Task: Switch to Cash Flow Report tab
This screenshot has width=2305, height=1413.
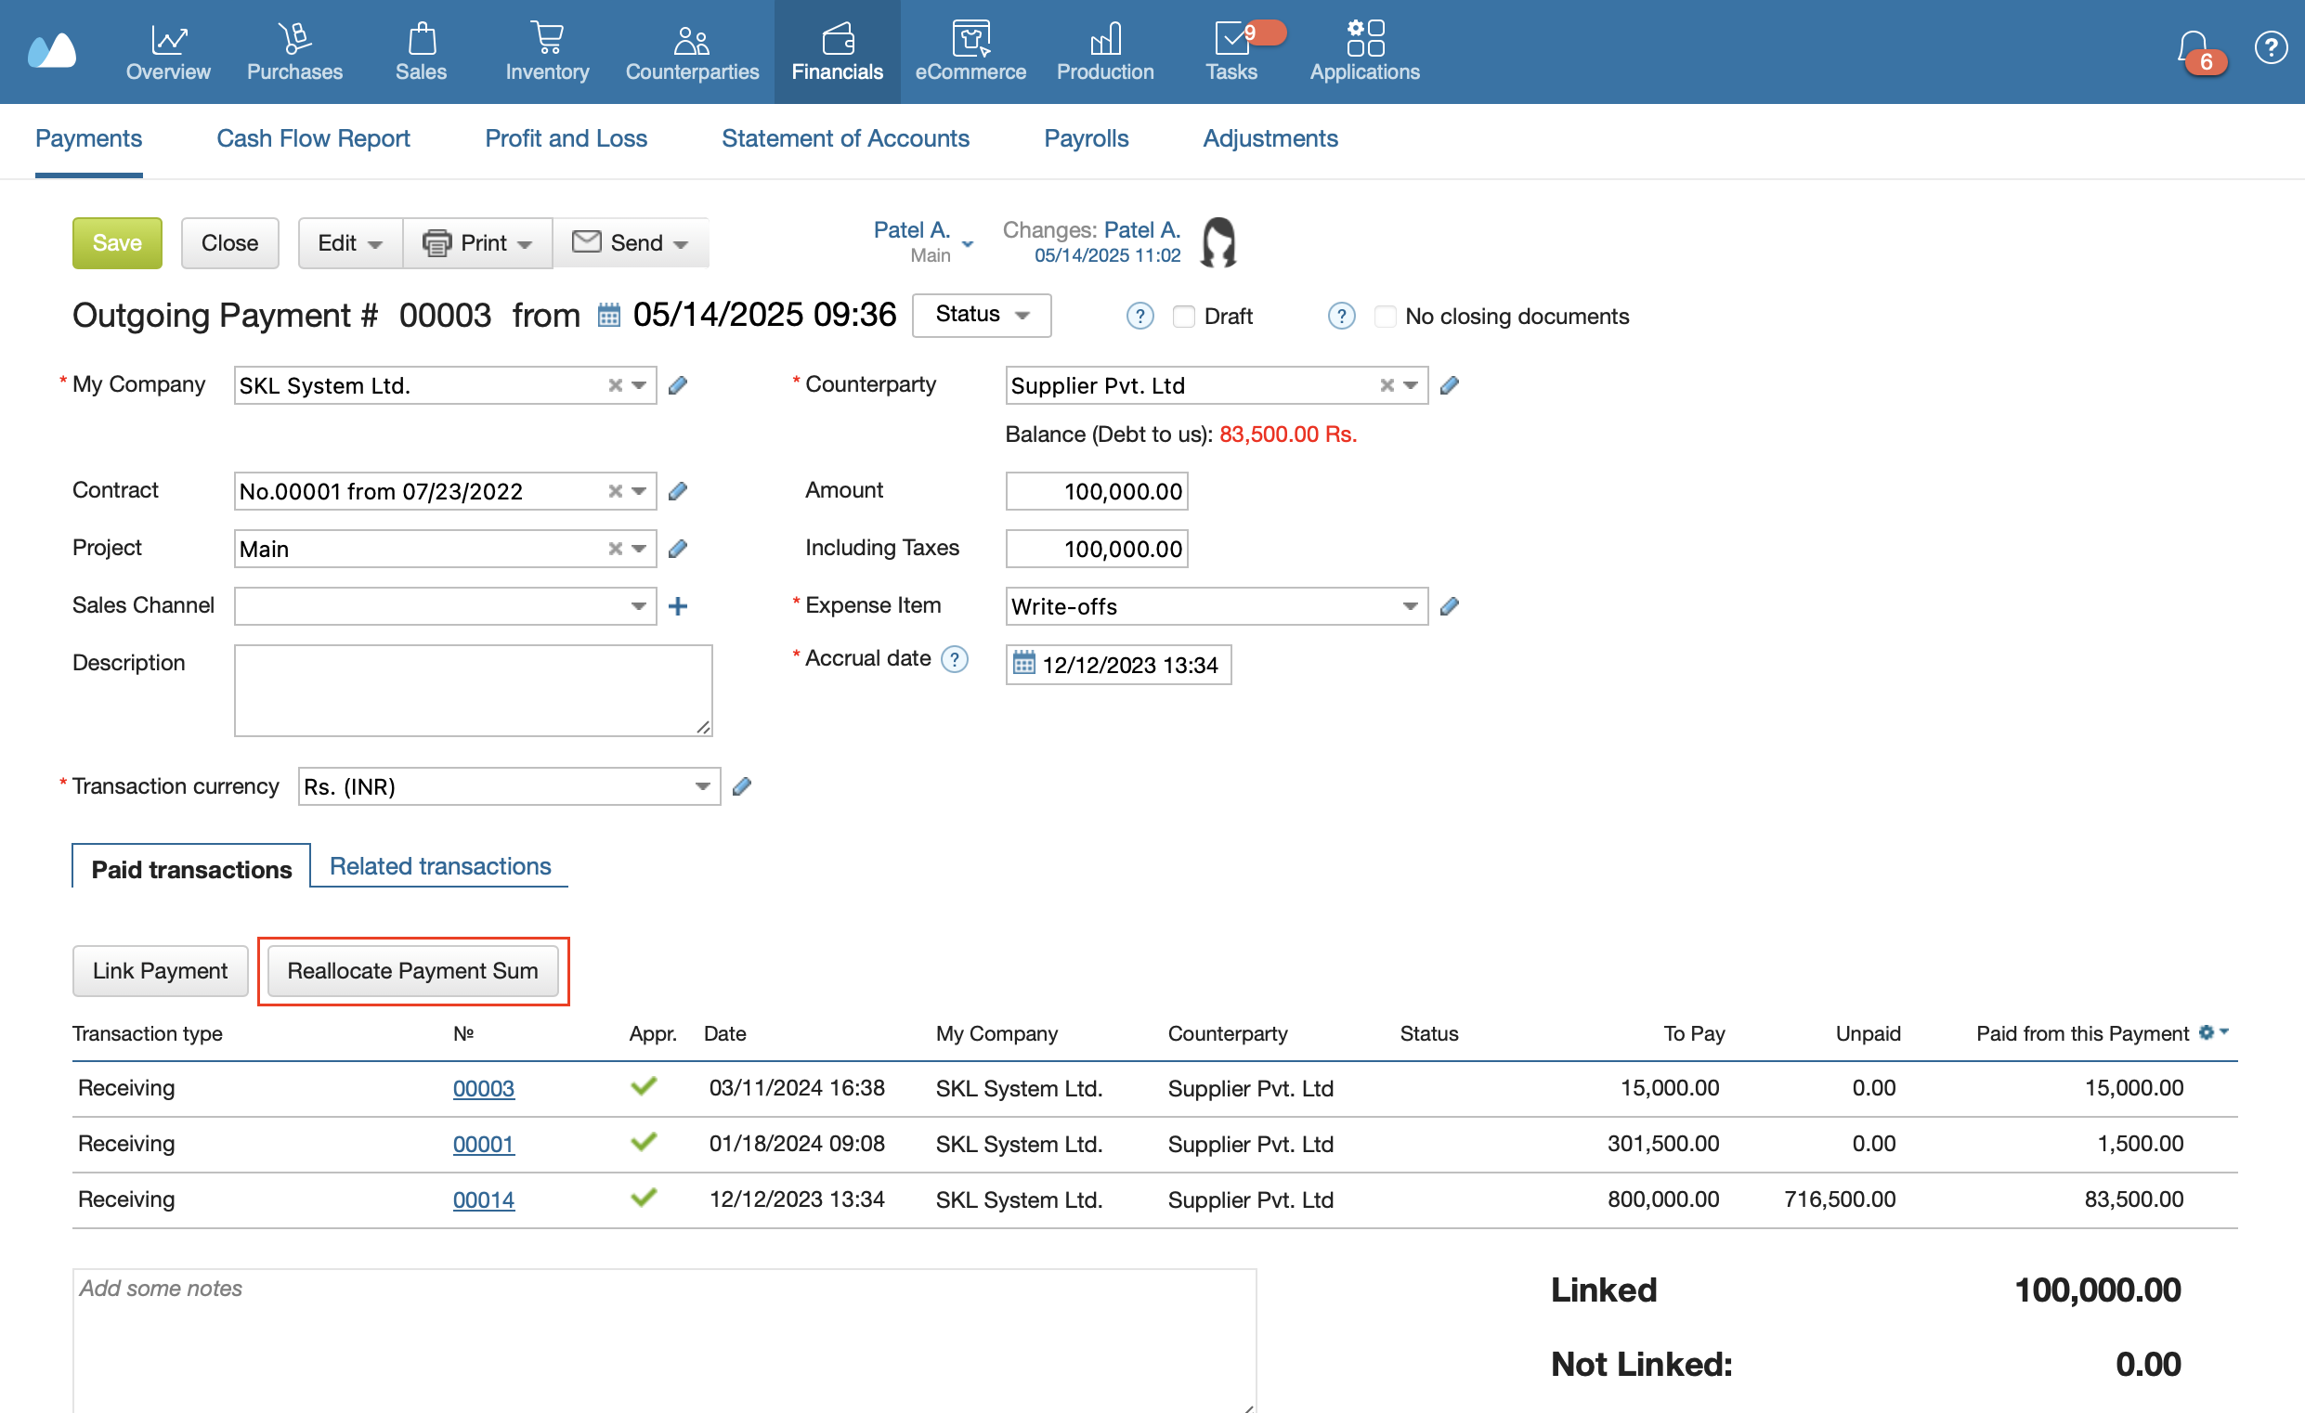Action: click(x=313, y=138)
